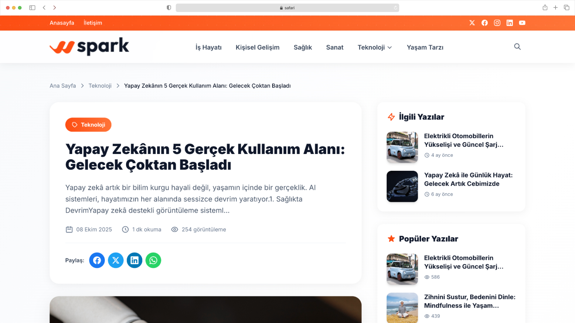Click the Safari address bar
Image resolution: width=575 pixels, height=323 pixels.
click(287, 8)
